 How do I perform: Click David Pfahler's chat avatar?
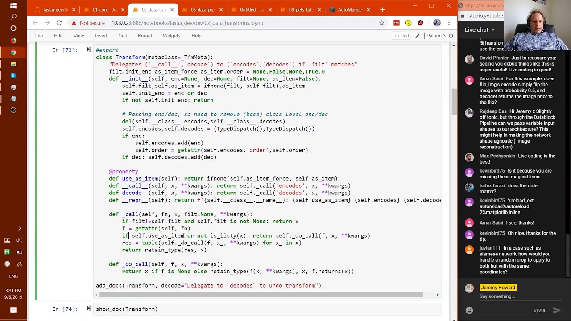click(469, 59)
